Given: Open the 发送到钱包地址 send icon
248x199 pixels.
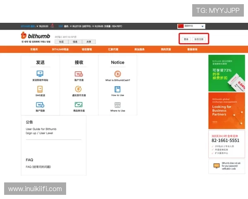Looking at the screenshot, I should pyautogui.click(x=40, y=74).
